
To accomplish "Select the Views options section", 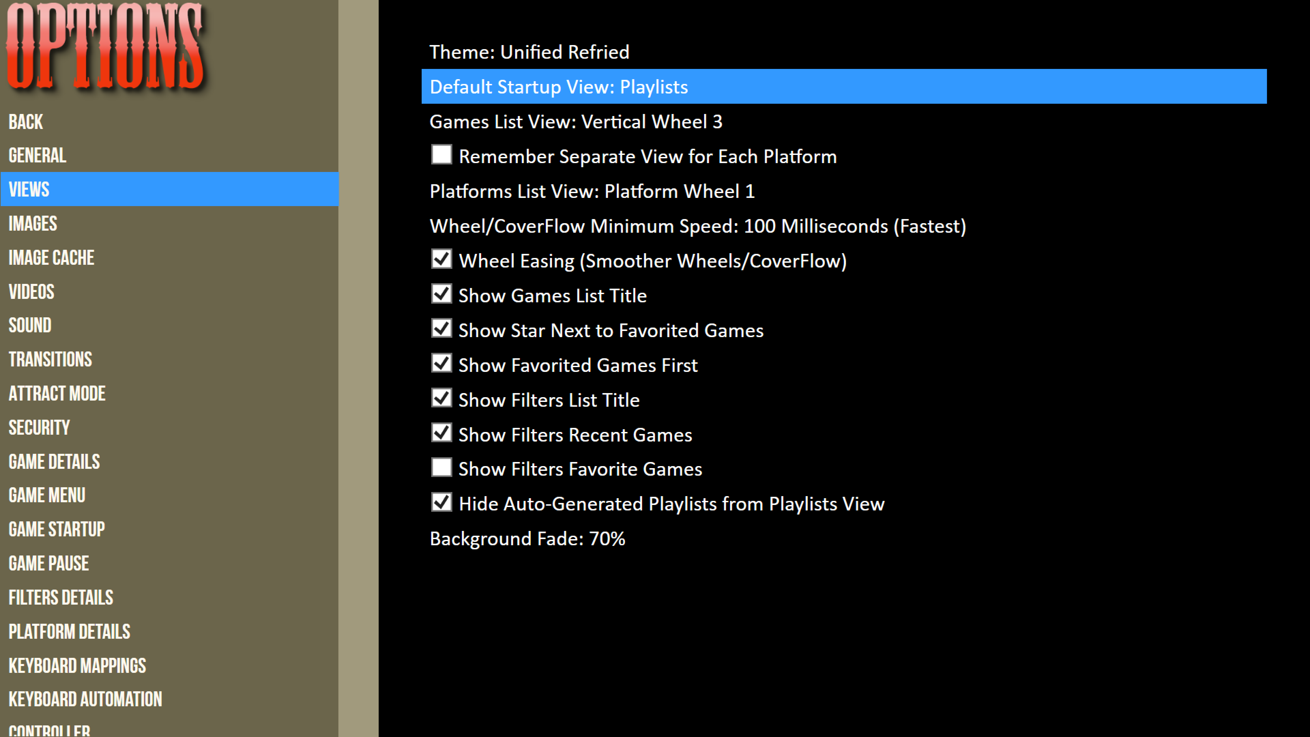I will (169, 189).
